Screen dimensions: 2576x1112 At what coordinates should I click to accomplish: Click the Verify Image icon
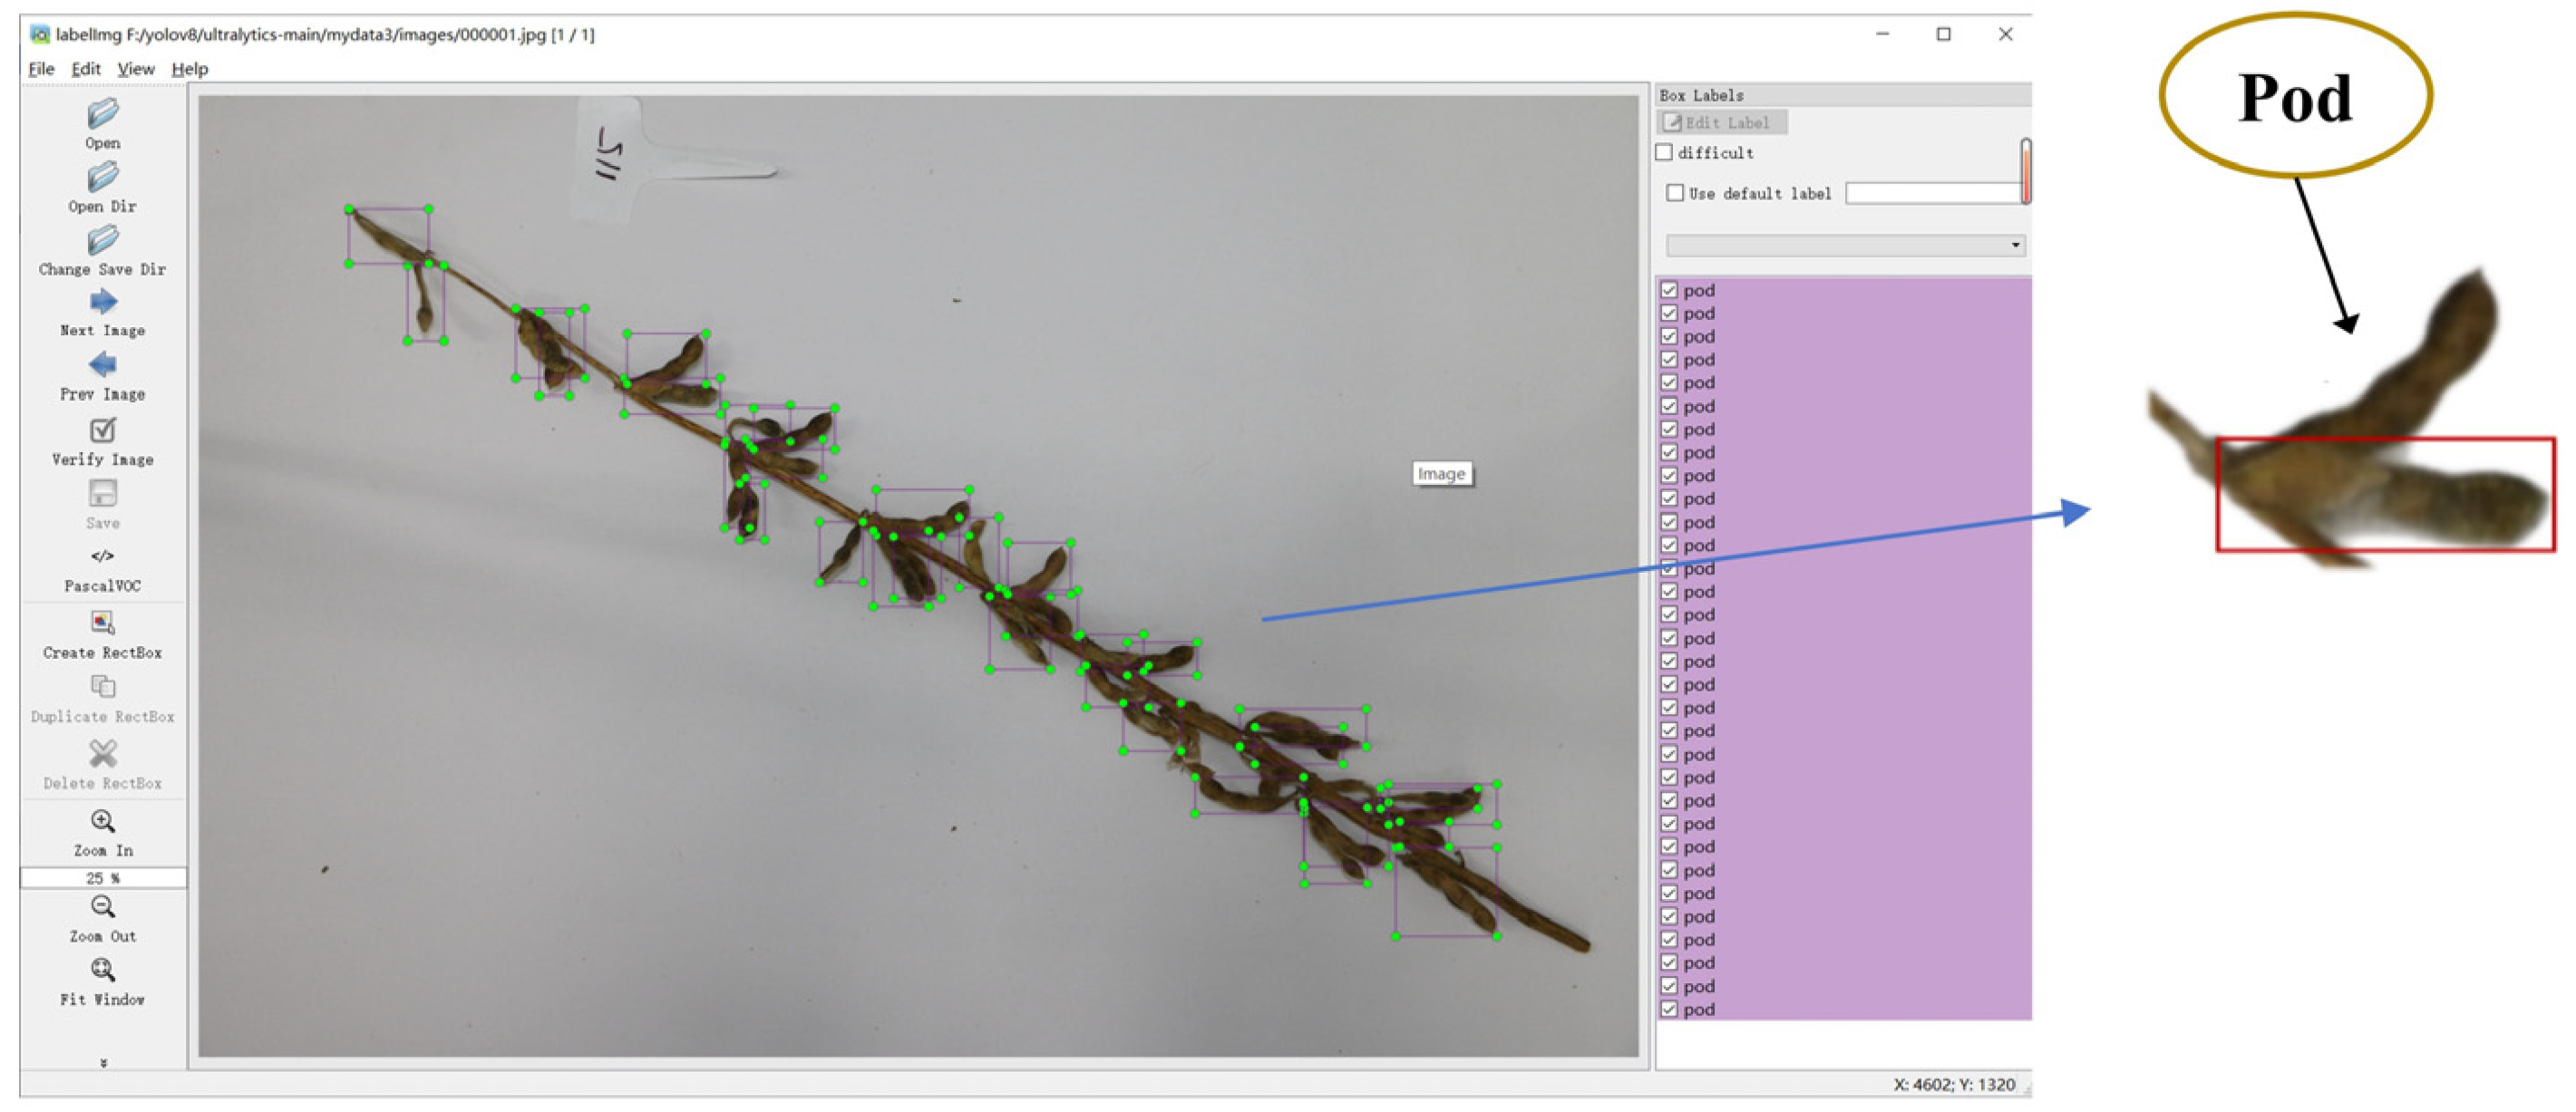(x=102, y=430)
